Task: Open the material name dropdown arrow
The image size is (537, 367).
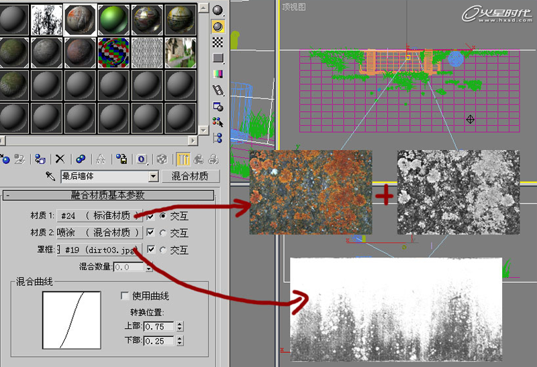Action: tap(154, 177)
